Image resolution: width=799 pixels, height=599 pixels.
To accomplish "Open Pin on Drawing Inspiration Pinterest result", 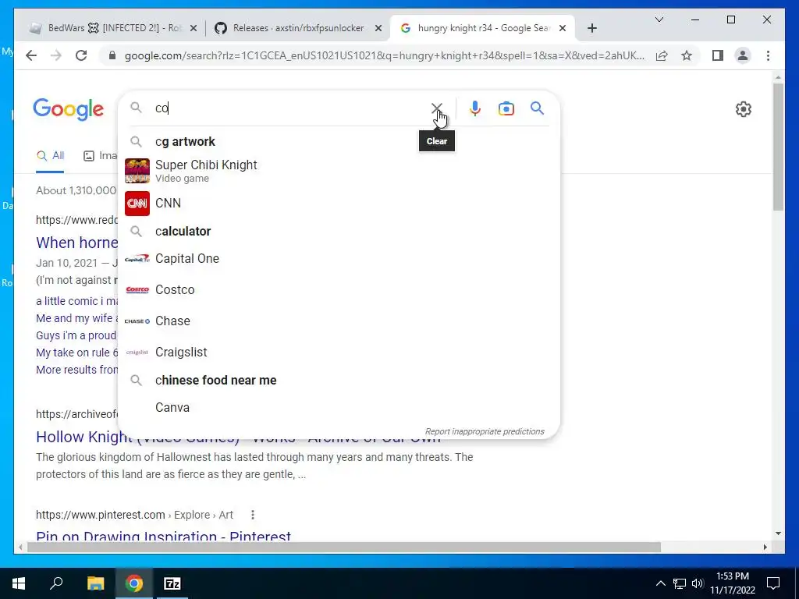I will point(163,536).
